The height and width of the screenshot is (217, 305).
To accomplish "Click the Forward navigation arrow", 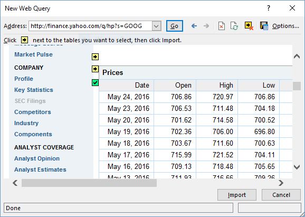I will click(x=206, y=26).
